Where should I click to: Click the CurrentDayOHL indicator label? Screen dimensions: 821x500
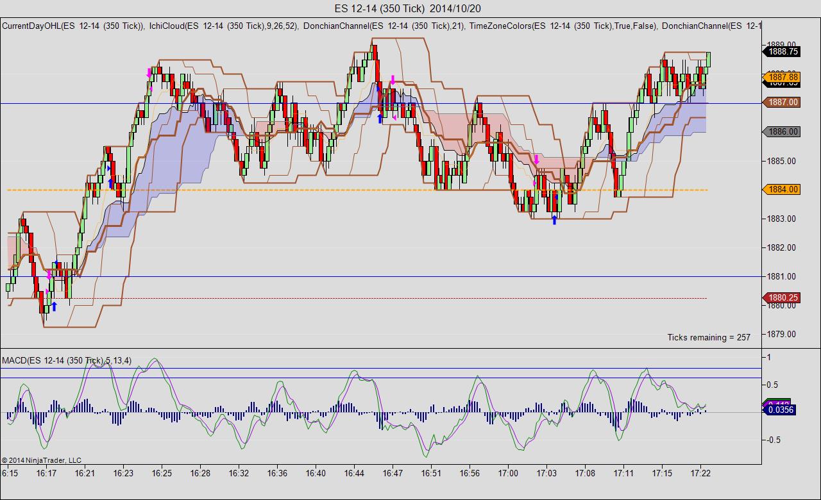tap(72, 26)
